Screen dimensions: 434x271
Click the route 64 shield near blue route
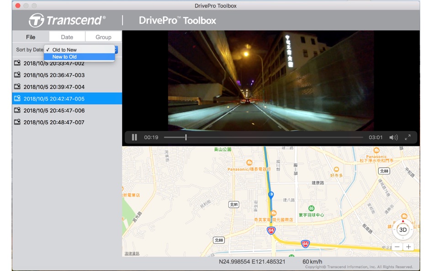pyautogui.click(x=271, y=230)
